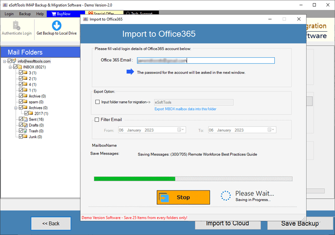This screenshot has width=335, height=235.
Task: Click the 2017 subfolder icon
Action: pyautogui.click(x=31, y=114)
